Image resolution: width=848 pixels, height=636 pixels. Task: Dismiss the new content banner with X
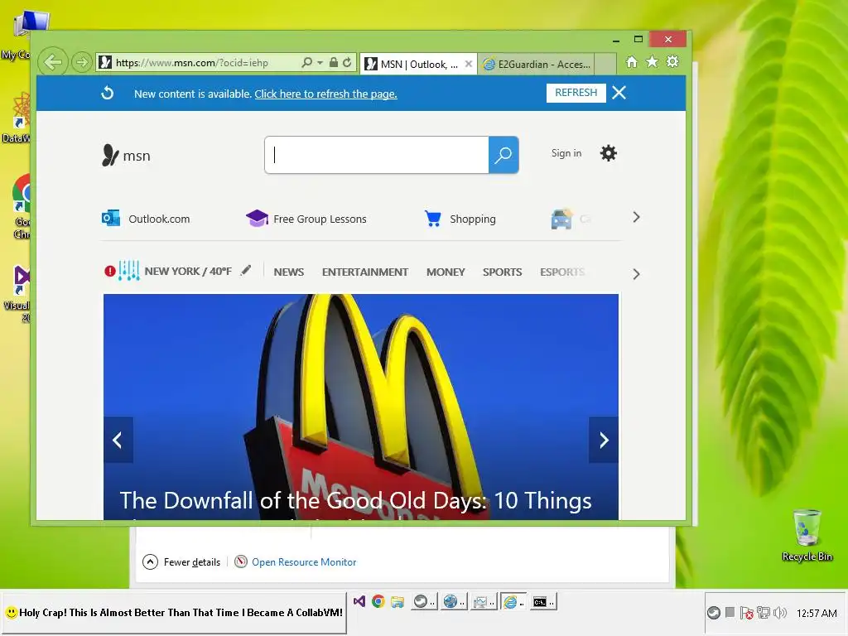[x=619, y=93]
